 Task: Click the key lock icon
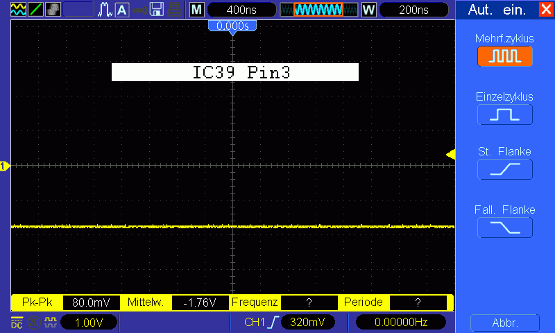coord(140,10)
